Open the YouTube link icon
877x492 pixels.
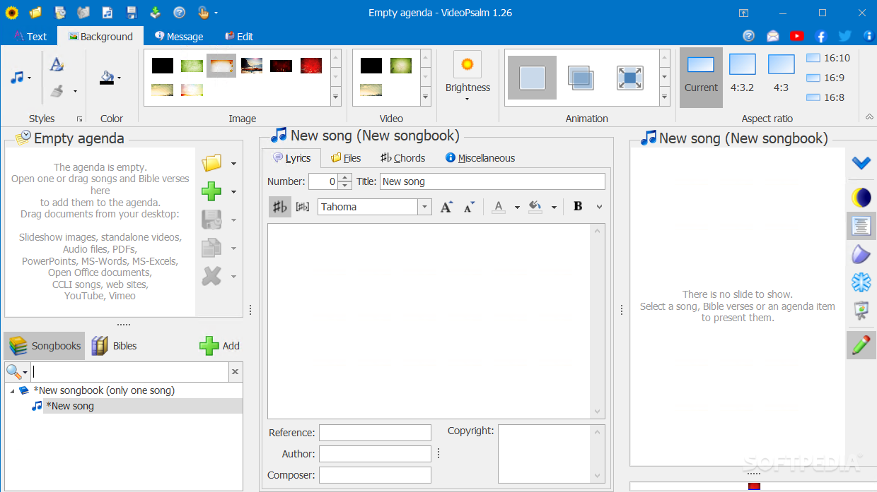tap(797, 36)
